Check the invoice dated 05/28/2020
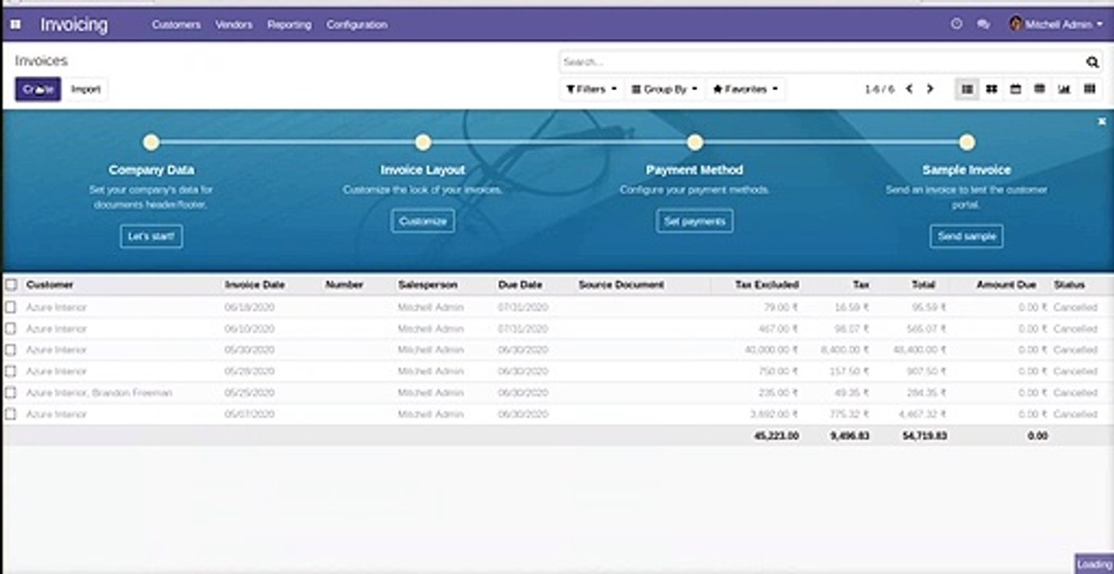This screenshot has height=574, width=1114. tap(11, 372)
